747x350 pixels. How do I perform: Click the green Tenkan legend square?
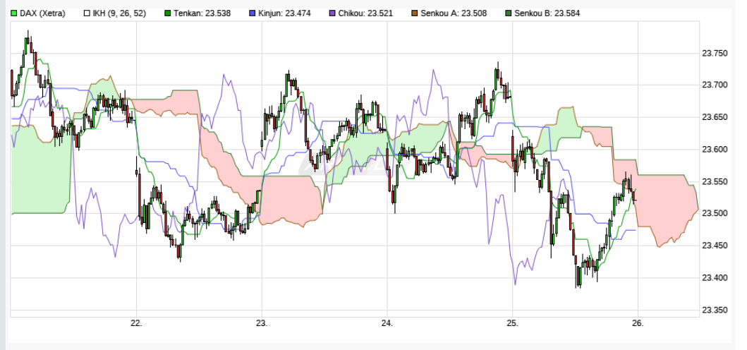[166, 13]
